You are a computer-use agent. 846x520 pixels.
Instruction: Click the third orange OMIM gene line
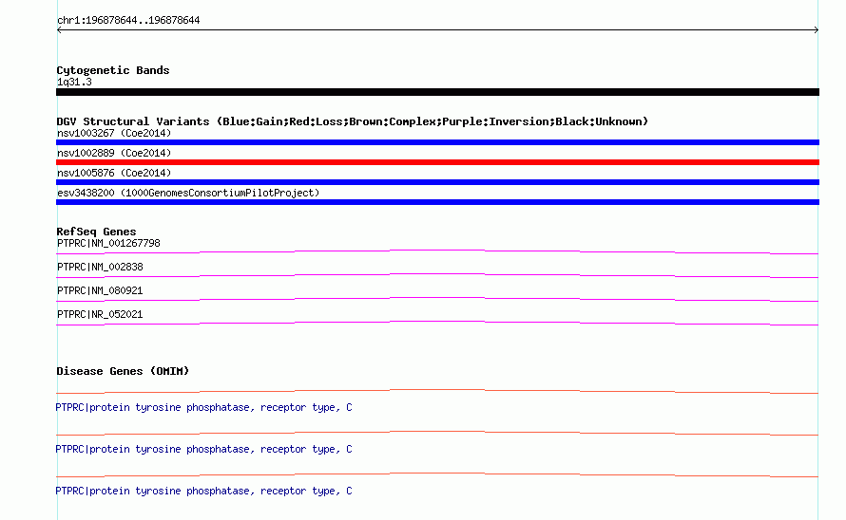437,474
